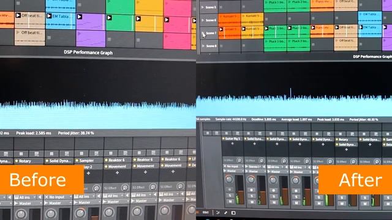This screenshot has height=220, width=392.
Task: Toggle Before panel's Sampler device power dot
Action: (x=77, y=161)
